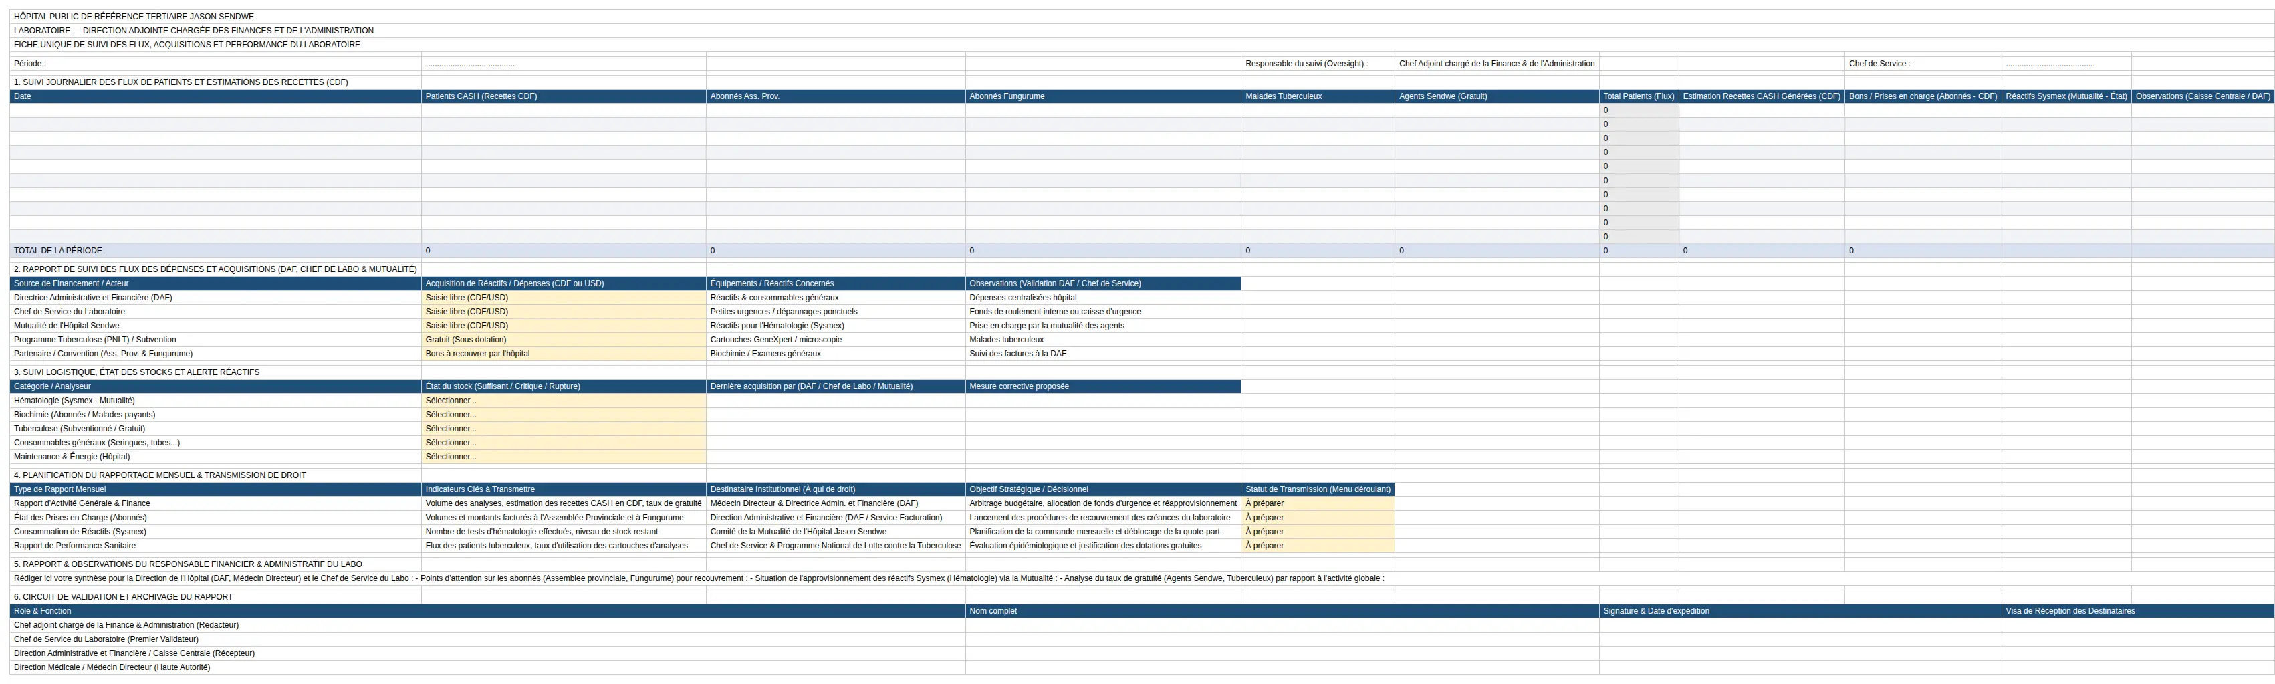Click section 2 heading RAPPORT DE SUIVI DES DÉPENSES

[215, 269]
